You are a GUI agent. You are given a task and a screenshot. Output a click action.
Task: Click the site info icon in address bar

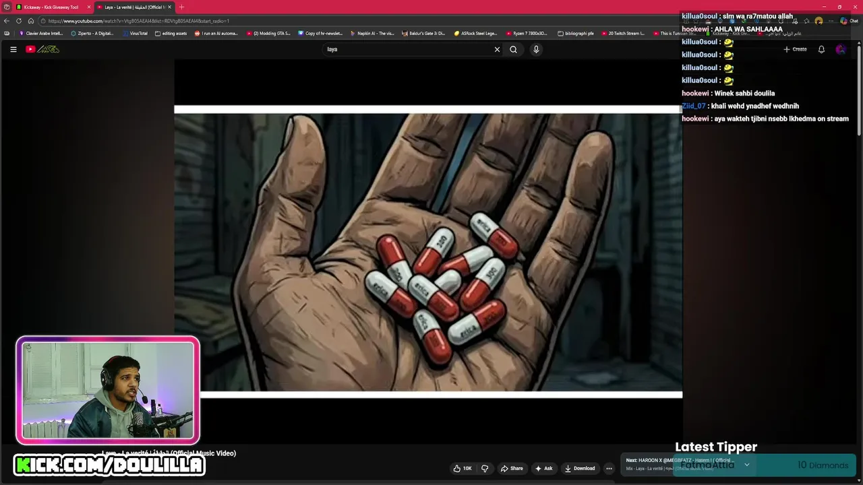[x=42, y=21]
